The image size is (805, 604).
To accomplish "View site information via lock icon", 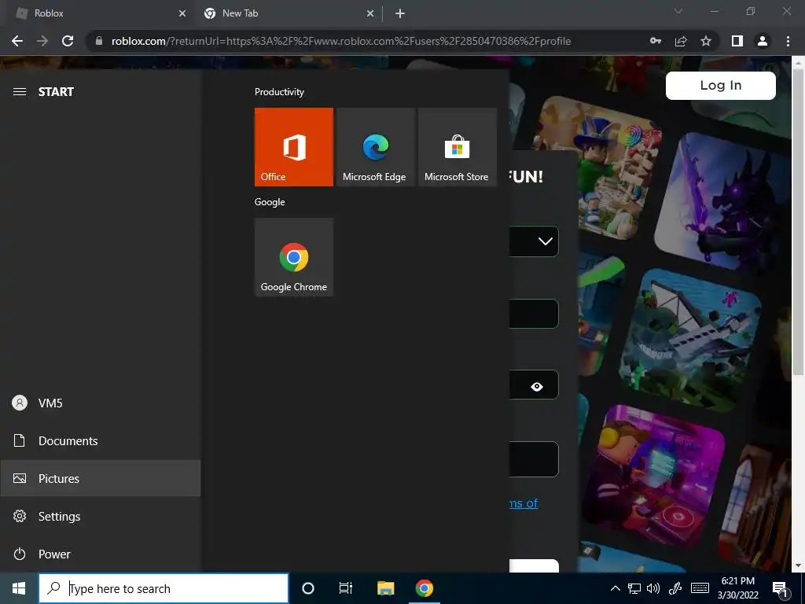I will (99, 41).
